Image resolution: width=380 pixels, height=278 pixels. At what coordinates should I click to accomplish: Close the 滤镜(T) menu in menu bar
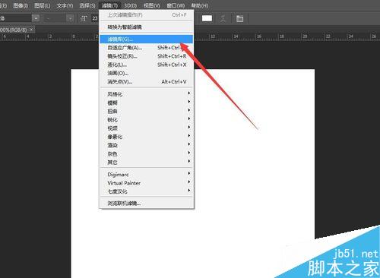pos(109,5)
